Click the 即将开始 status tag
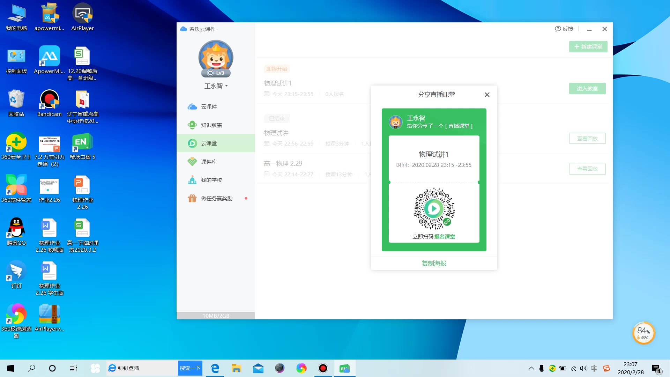Screen dimensions: 670x377 coord(277,69)
